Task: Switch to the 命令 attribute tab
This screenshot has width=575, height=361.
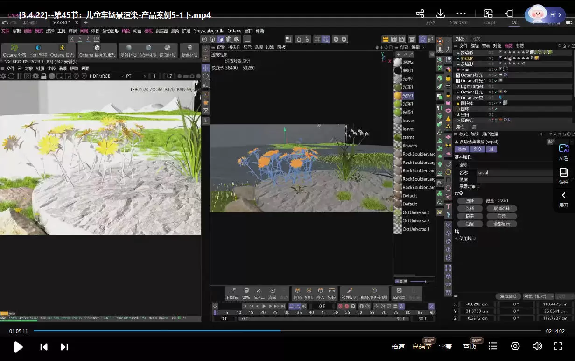Action: point(477,149)
